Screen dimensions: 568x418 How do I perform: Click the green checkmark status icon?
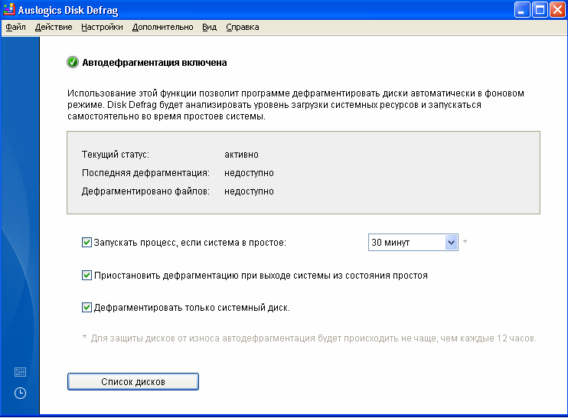tap(73, 62)
